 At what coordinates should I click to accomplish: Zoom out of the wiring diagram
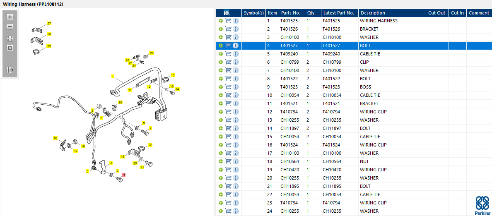point(10,26)
